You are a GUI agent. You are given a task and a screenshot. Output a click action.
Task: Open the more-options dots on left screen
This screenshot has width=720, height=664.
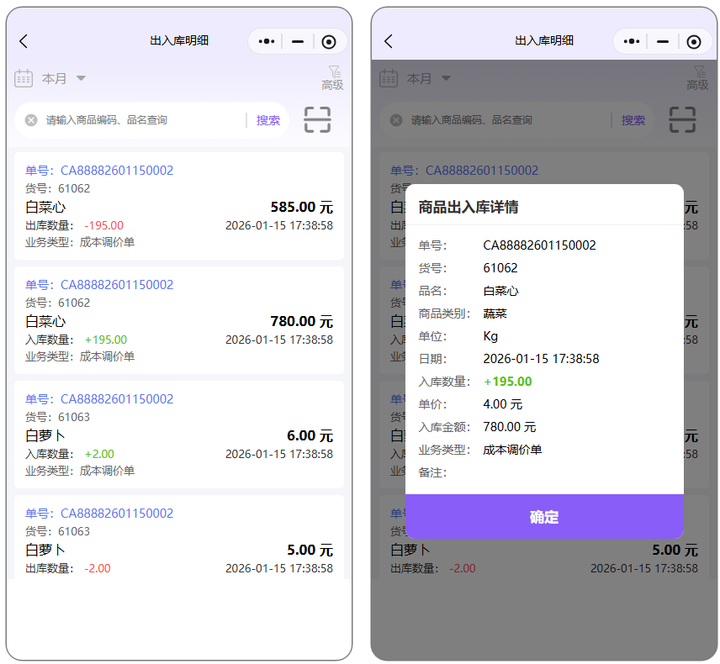point(267,42)
